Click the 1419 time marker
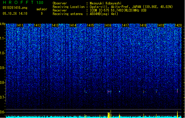 click(x=161, y=25)
